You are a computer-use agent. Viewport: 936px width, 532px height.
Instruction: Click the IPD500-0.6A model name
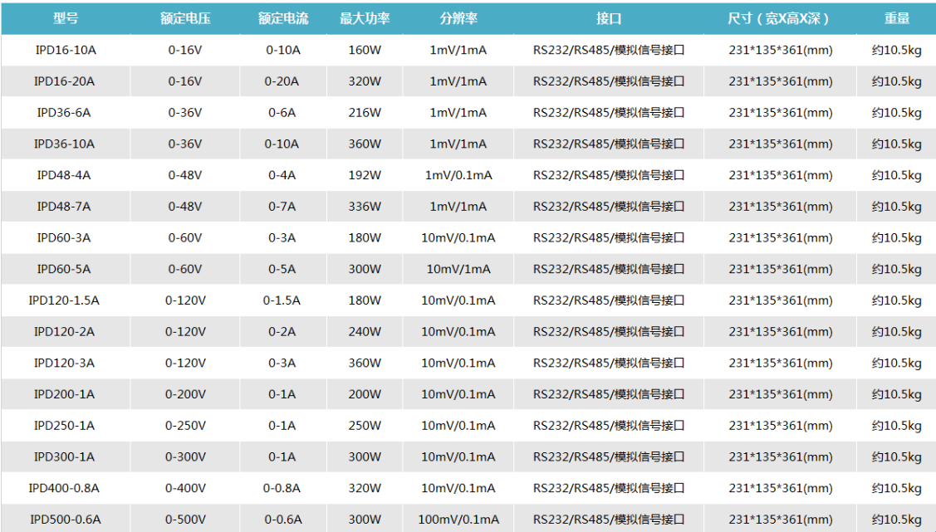(64, 520)
